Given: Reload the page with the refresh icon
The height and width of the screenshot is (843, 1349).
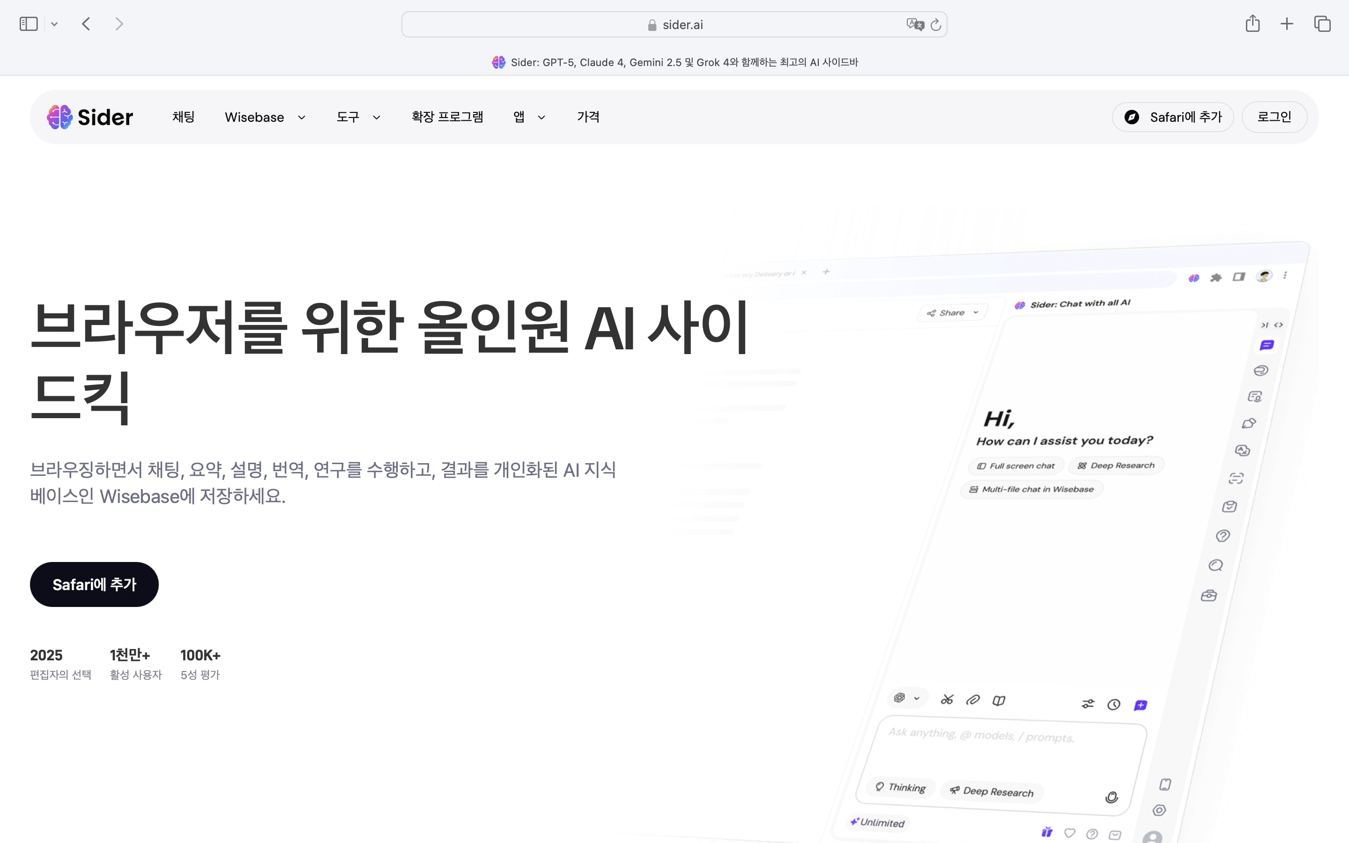Looking at the screenshot, I should (936, 24).
